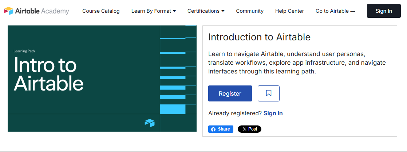Open the Community page
The image size is (407, 152).
pos(250,11)
